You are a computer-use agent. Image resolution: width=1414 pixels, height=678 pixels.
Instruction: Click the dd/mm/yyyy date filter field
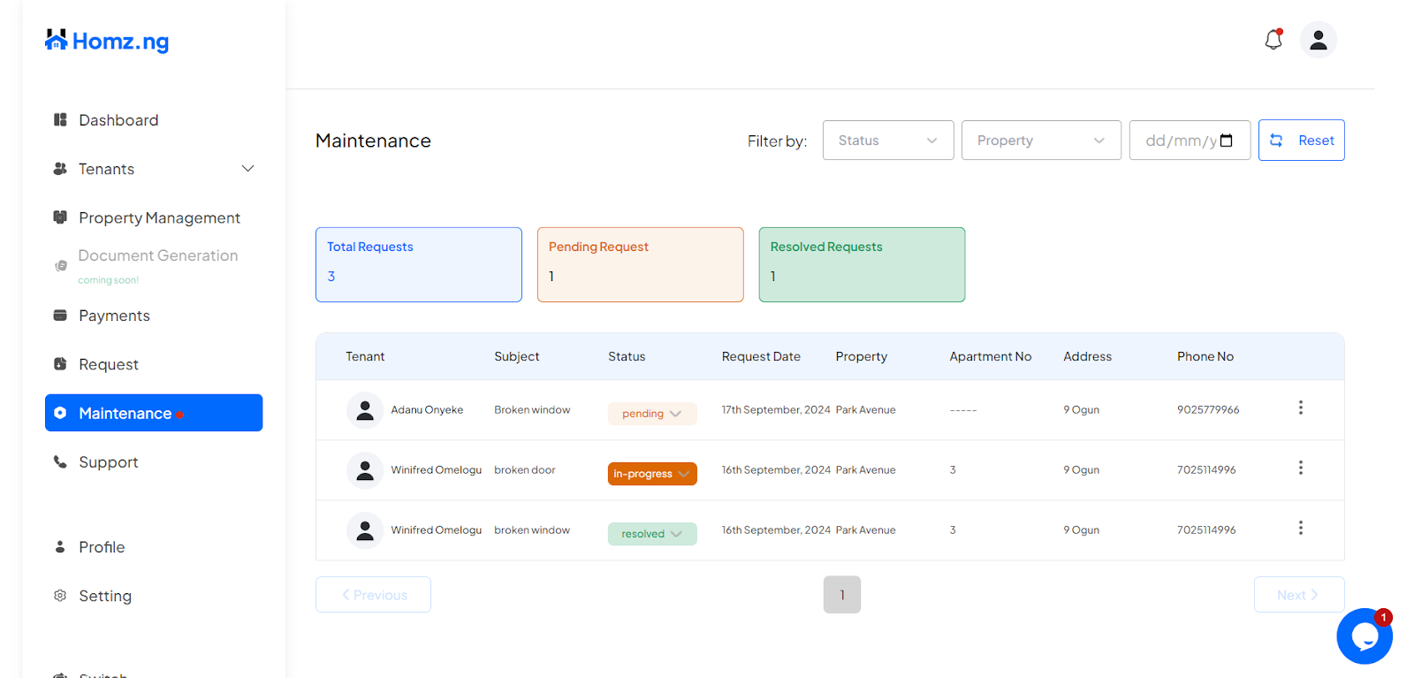(1190, 141)
